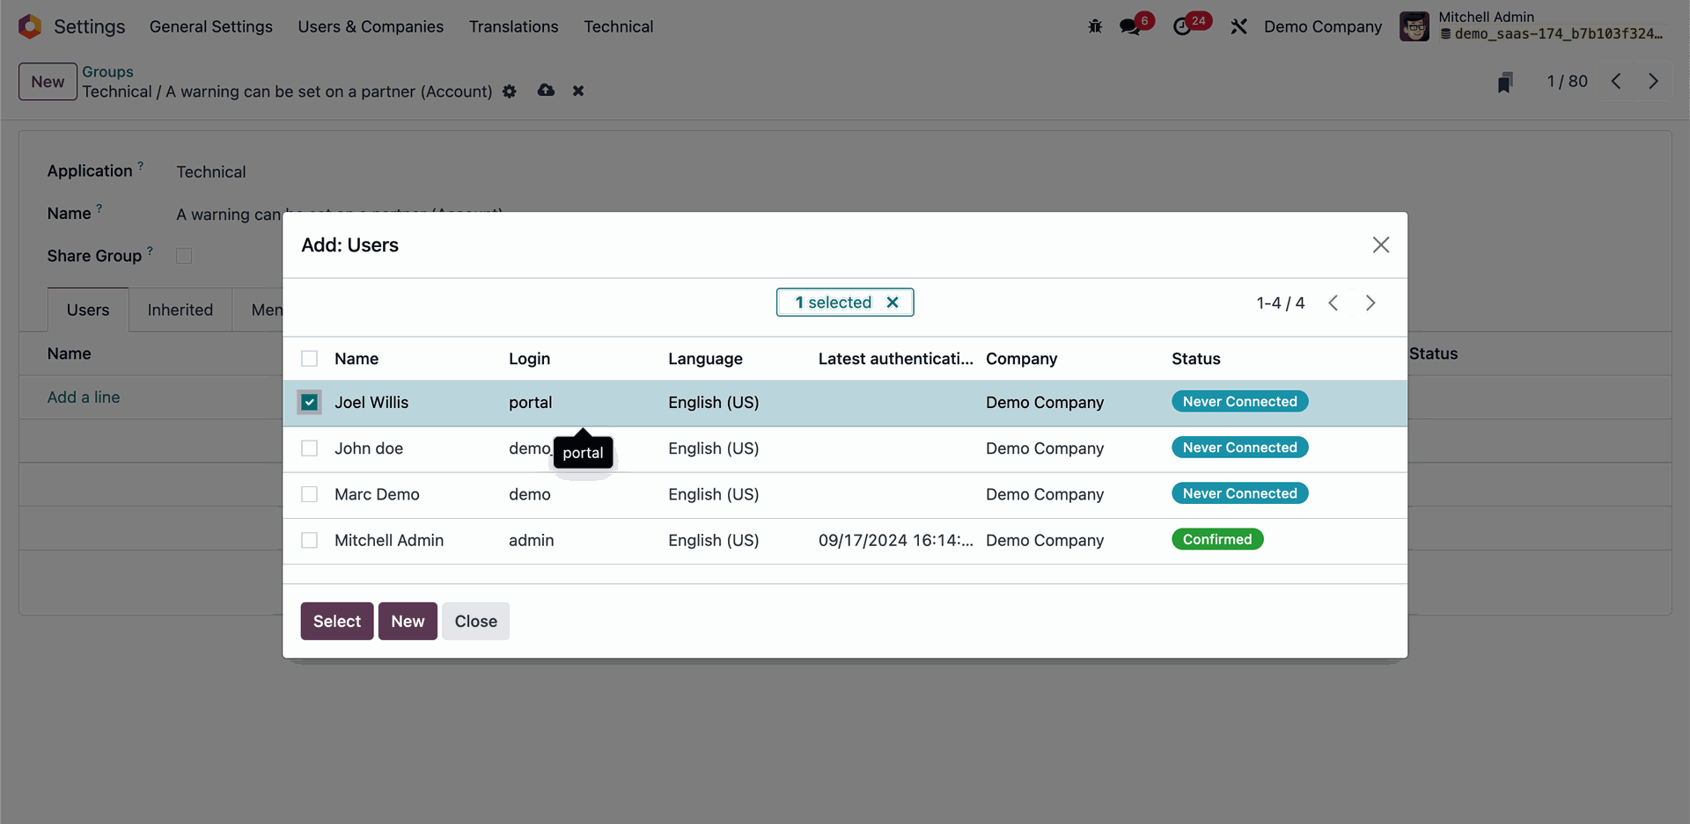
Task: Click the Mitchell Admin name cell
Action: (x=389, y=540)
